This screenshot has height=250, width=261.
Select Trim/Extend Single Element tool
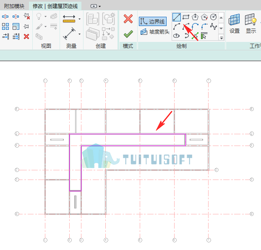[x=5, y=36]
